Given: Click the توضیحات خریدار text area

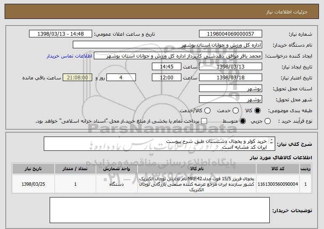Looking at the screenshot, I should click(159, 210).
